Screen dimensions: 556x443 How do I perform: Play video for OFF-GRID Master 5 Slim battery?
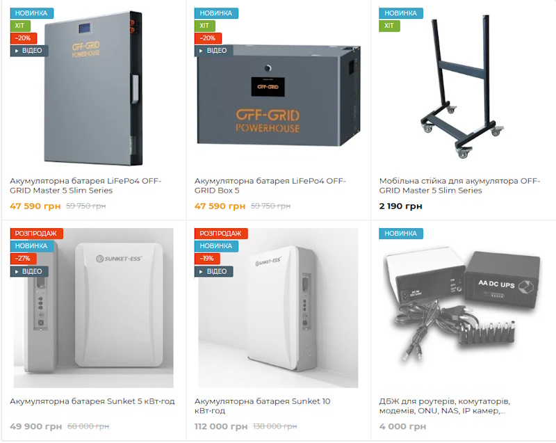29,51
